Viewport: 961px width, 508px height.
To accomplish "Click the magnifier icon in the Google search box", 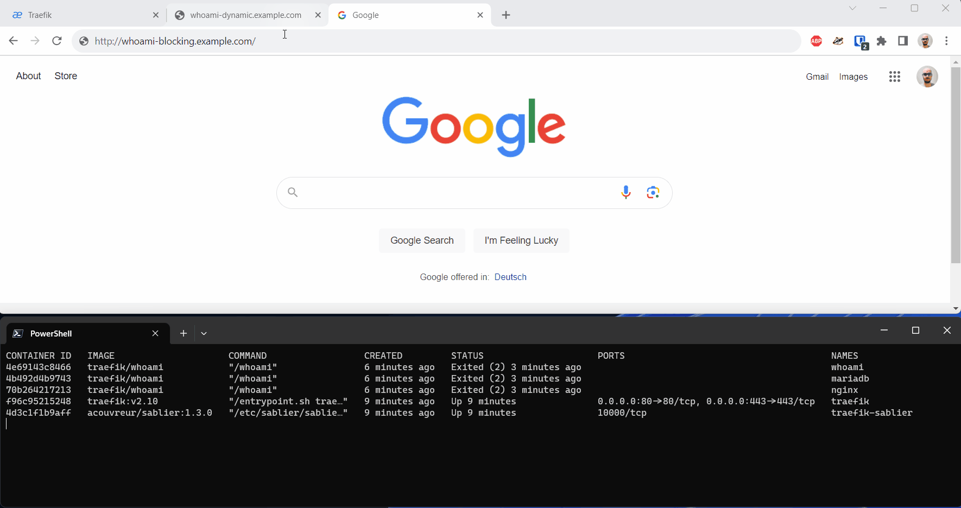I will (x=293, y=192).
